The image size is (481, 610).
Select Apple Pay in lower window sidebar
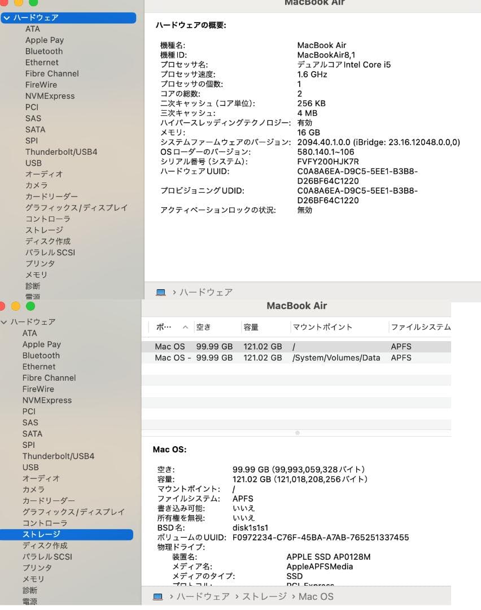(42, 345)
